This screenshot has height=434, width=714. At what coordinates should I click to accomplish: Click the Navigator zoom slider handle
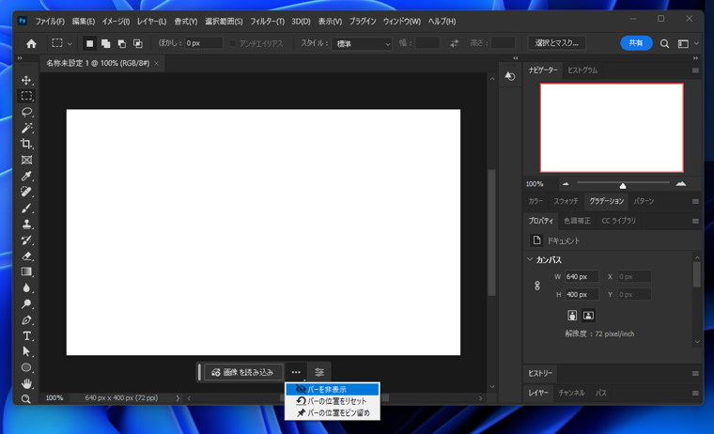[623, 185]
